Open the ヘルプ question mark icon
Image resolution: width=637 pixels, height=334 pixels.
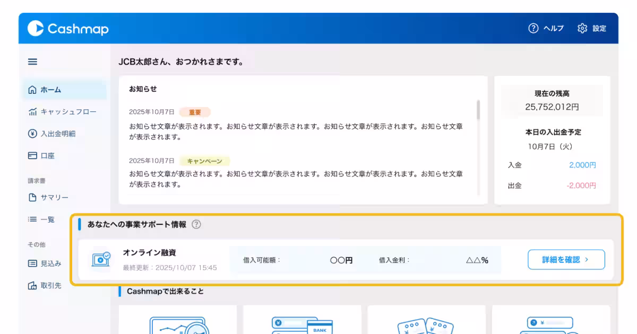pos(533,29)
